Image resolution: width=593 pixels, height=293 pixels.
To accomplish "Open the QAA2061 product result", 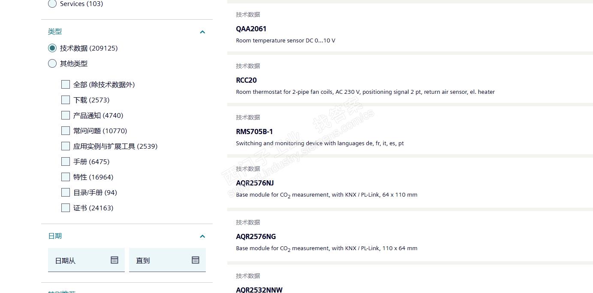I will click(251, 29).
